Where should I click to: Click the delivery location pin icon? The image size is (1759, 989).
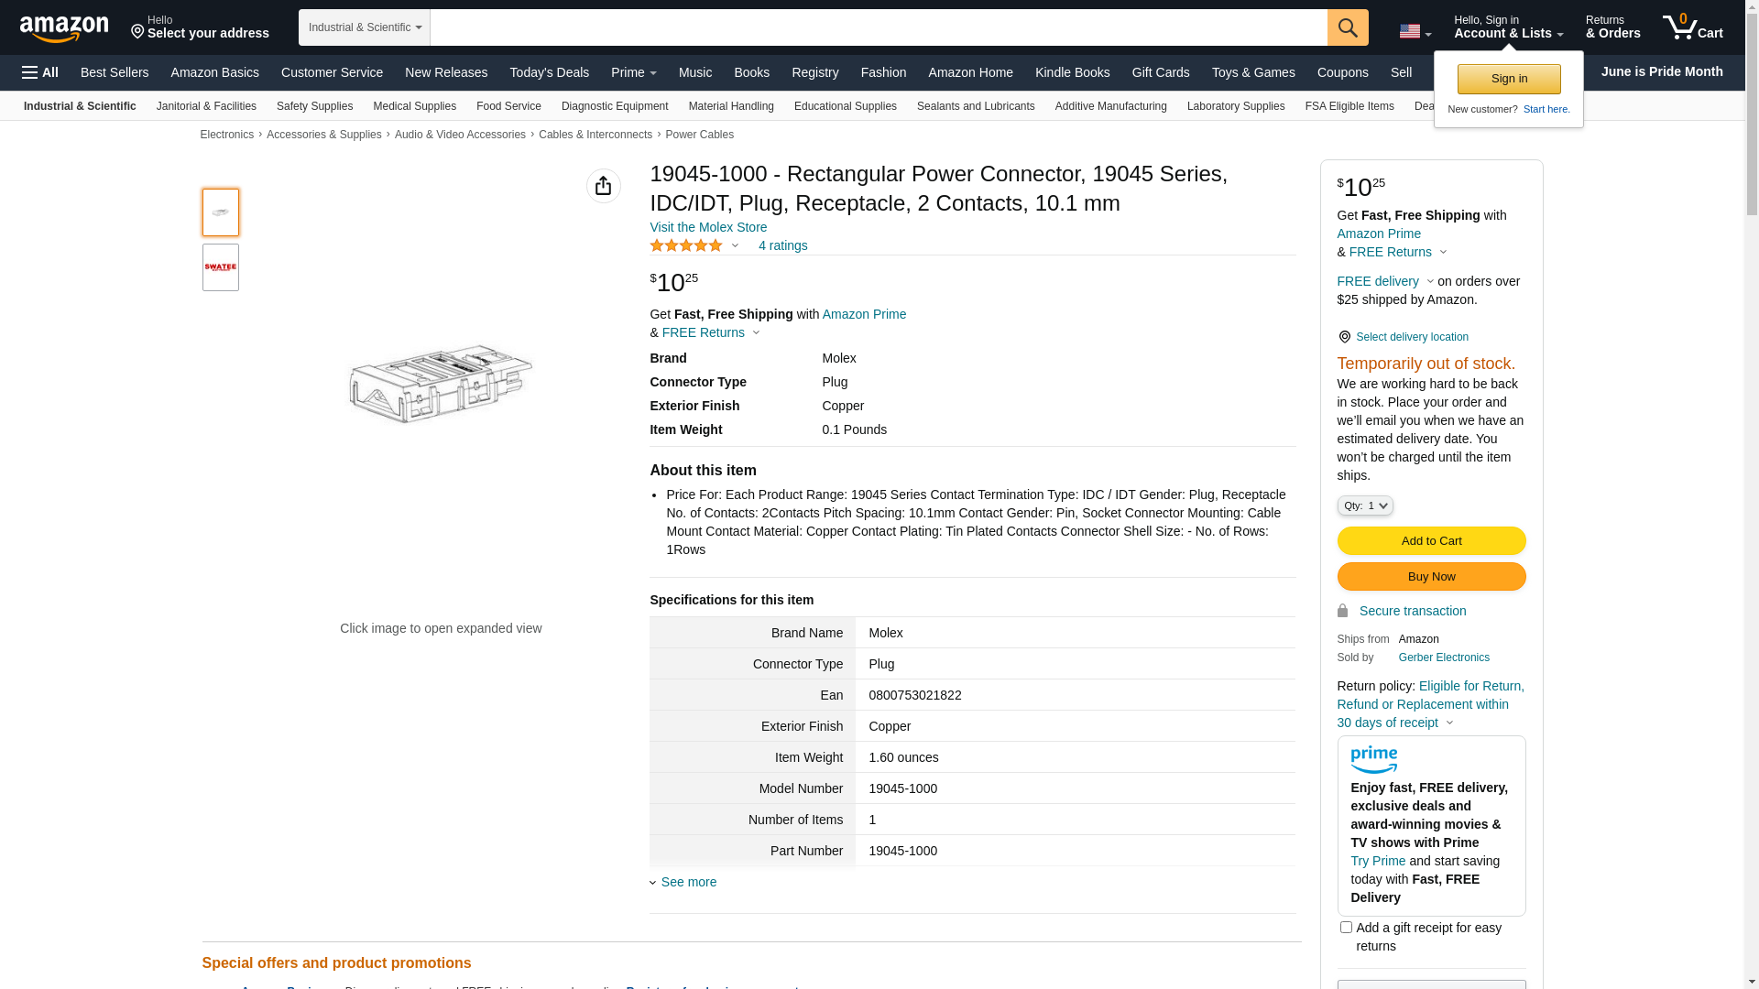coord(1344,337)
